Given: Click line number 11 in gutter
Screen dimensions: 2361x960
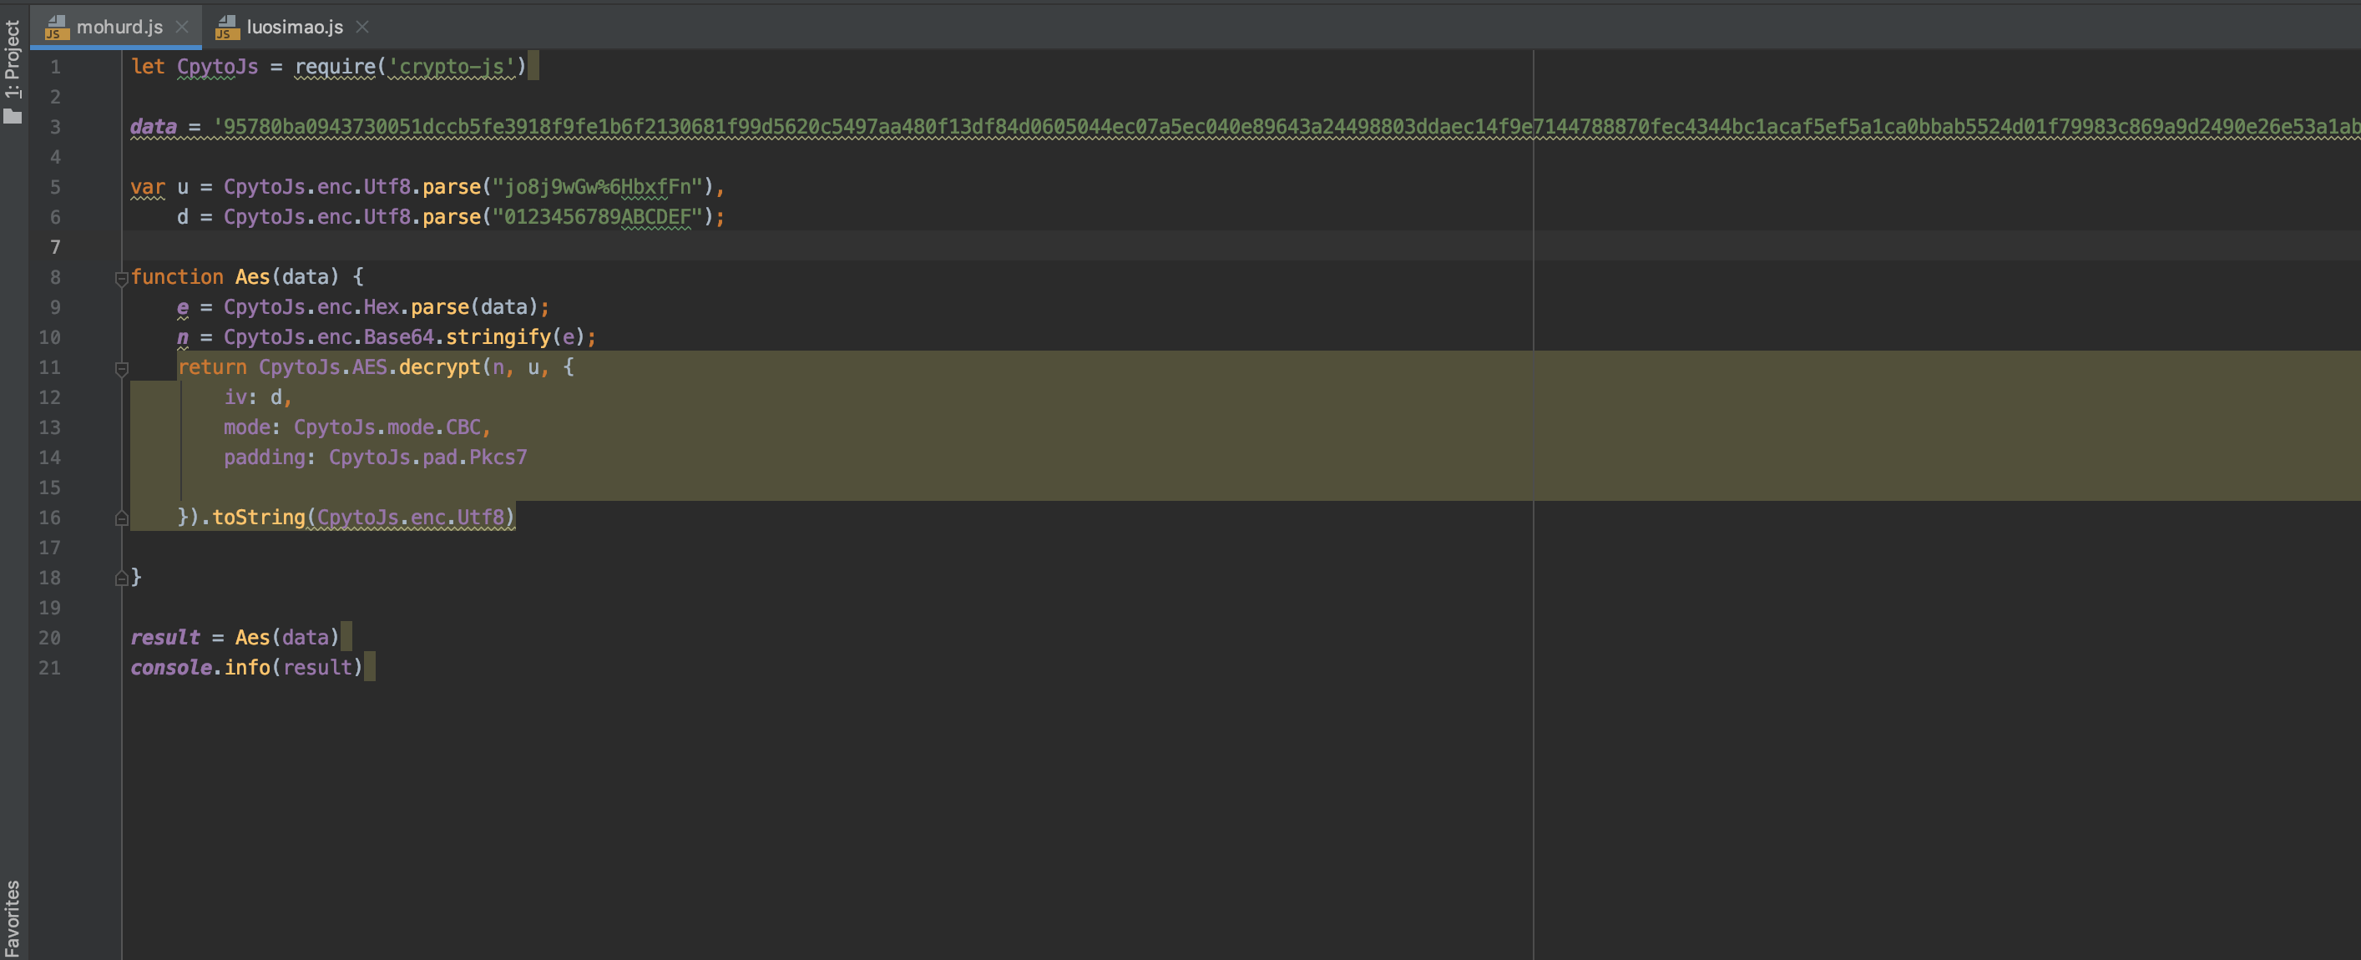Looking at the screenshot, I should pos(49,367).
